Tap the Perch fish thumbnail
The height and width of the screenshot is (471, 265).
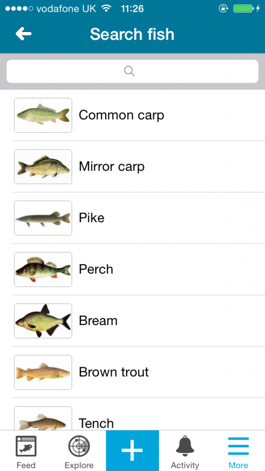pos(43,269)
